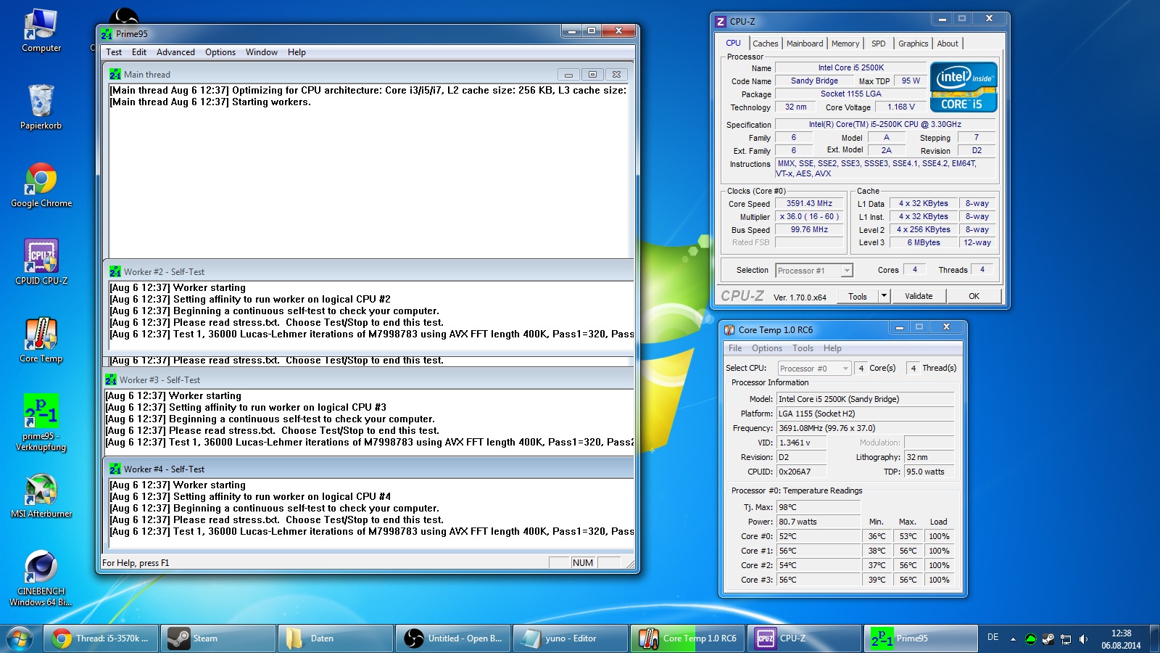
Task: Switch to the About tab in CPU-Z
Action: [948, 44]
